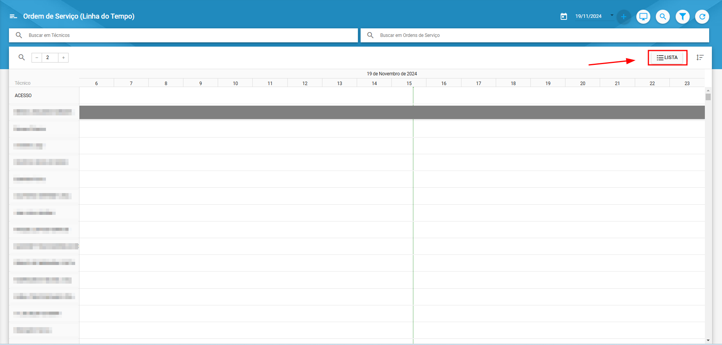Switch to LISTA view
Screen dimensions: 722x345
[x=667, y=57]
